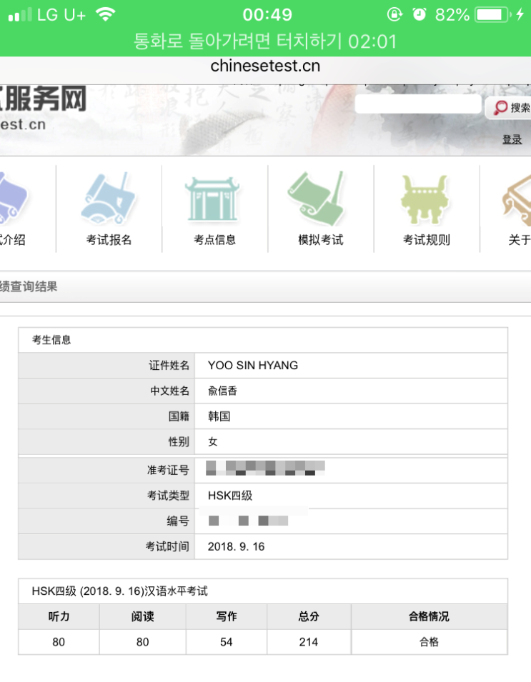Select the 考试报名 menu label
The height and width of the screenshot is (682, 531).
pyautogui.click(x=109, y=240)
